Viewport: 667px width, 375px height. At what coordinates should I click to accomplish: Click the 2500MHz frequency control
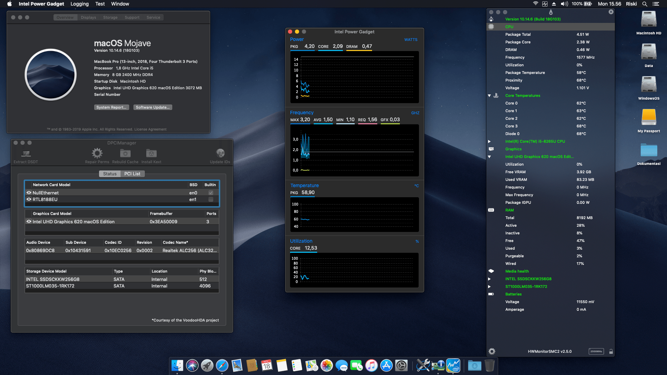(x=596, y=351)
